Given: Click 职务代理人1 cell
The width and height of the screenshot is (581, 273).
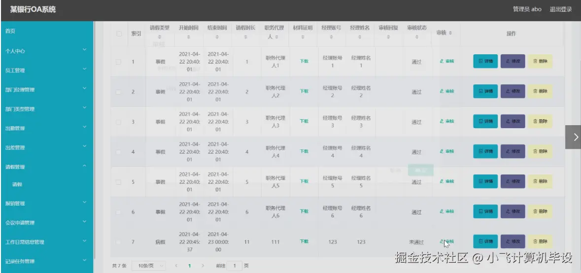Looking at the screenshot, I should [275, 62].
